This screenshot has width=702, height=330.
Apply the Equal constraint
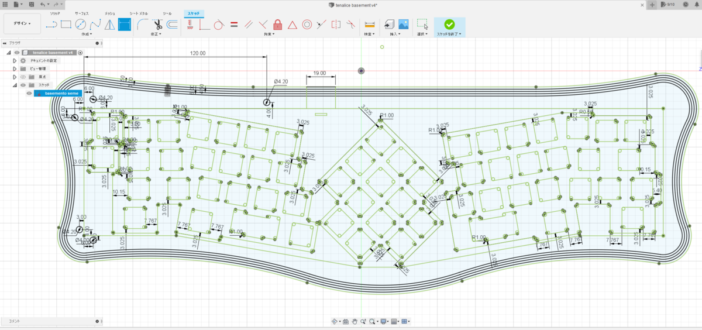tap(234, 25)
